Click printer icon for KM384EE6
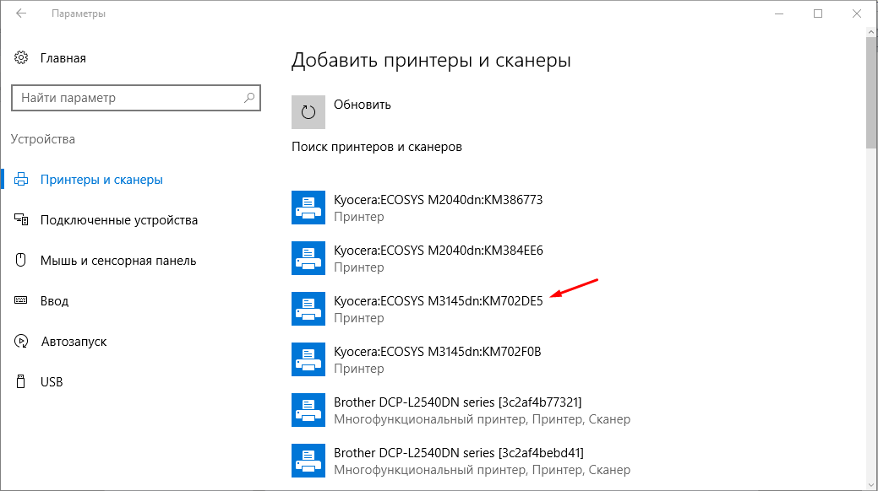The width and height of the screenshot is (878, 491). click(x=308, y=258)
